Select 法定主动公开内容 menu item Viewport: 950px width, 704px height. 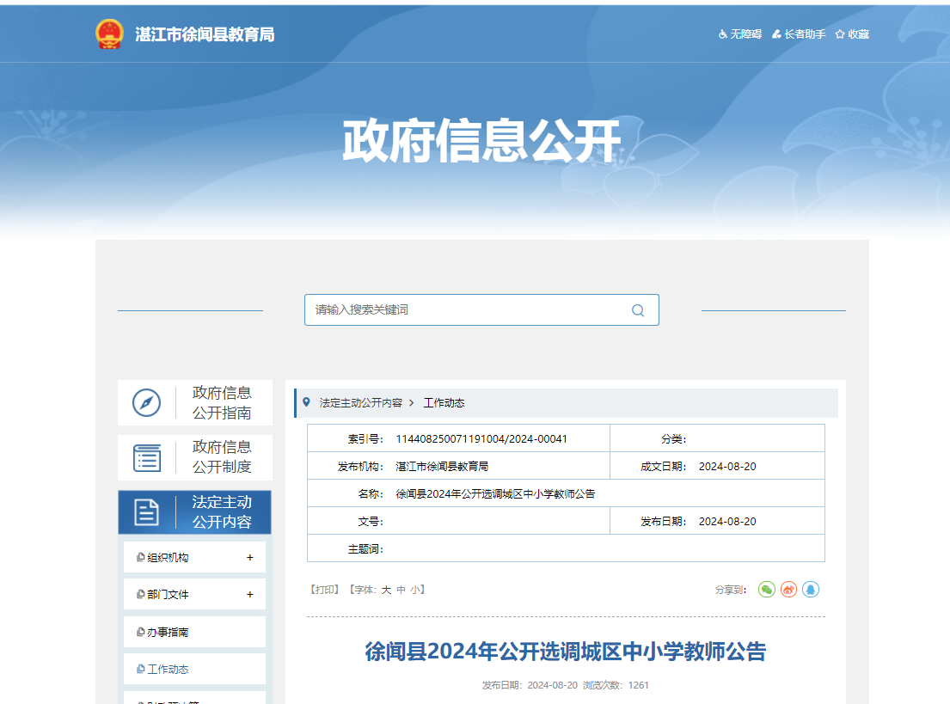pyautogui.click(x=195, y=512)
